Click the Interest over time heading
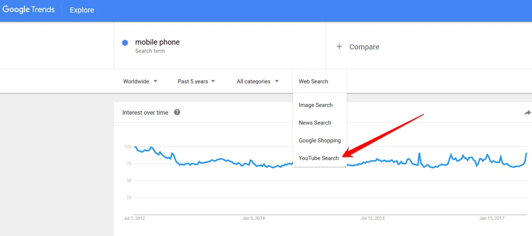The width and height of the screenshot is (532, 236). click(145, 113)
